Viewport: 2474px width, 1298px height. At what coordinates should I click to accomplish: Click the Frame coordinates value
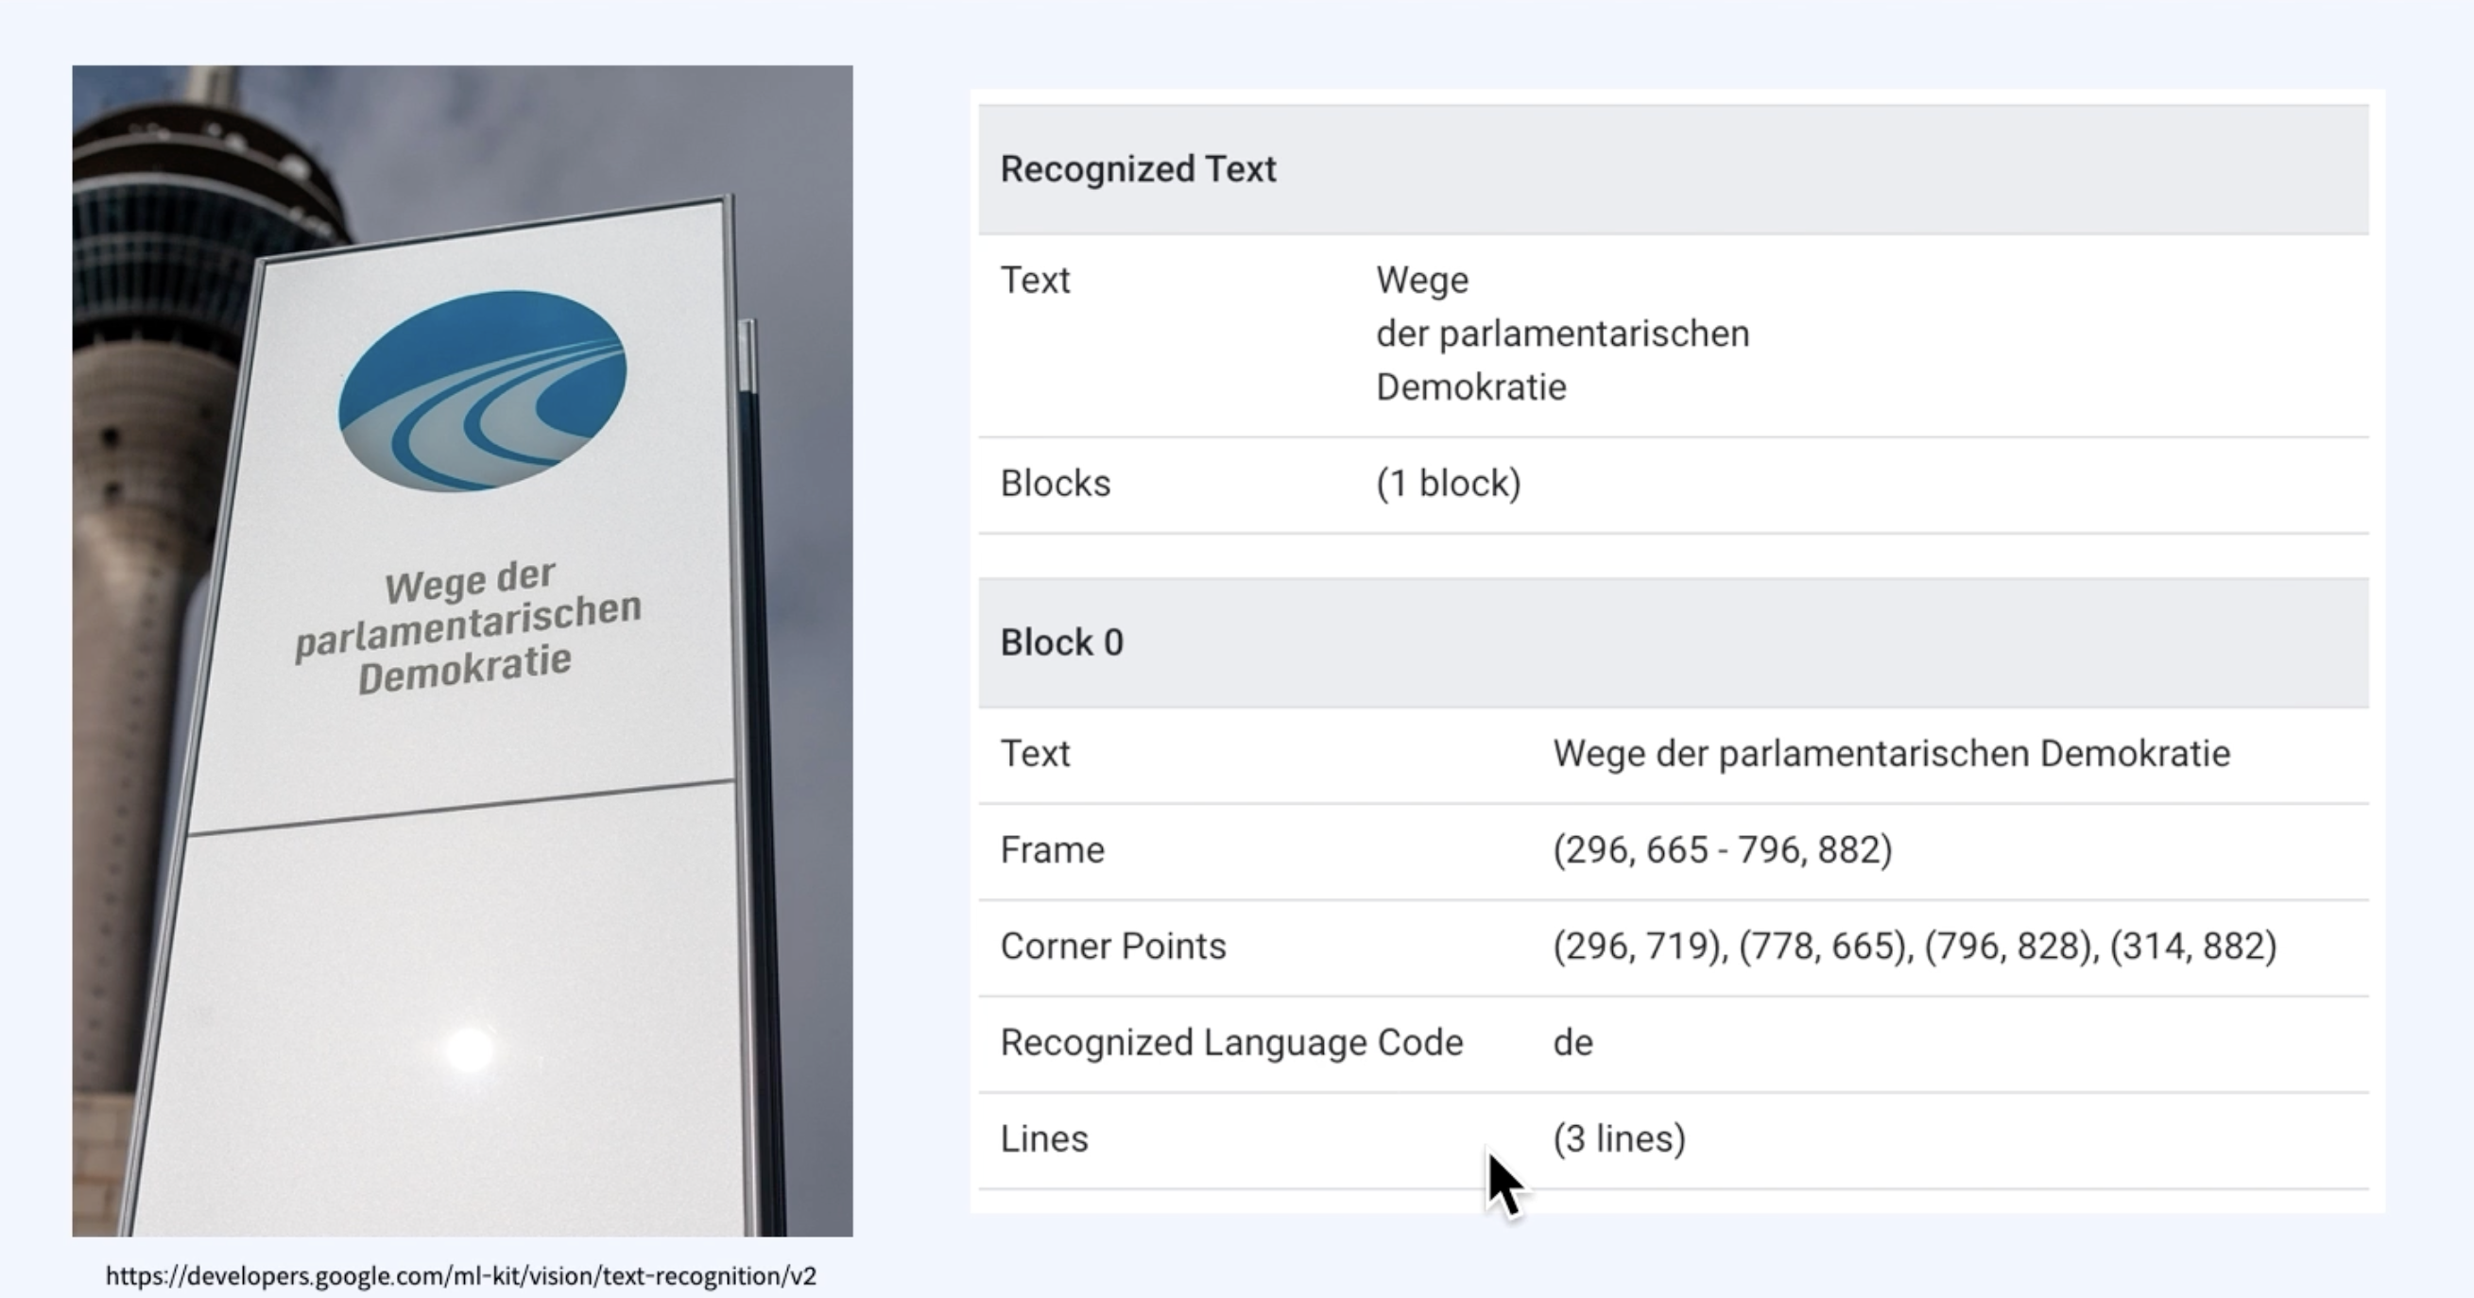coord(1722,849)
